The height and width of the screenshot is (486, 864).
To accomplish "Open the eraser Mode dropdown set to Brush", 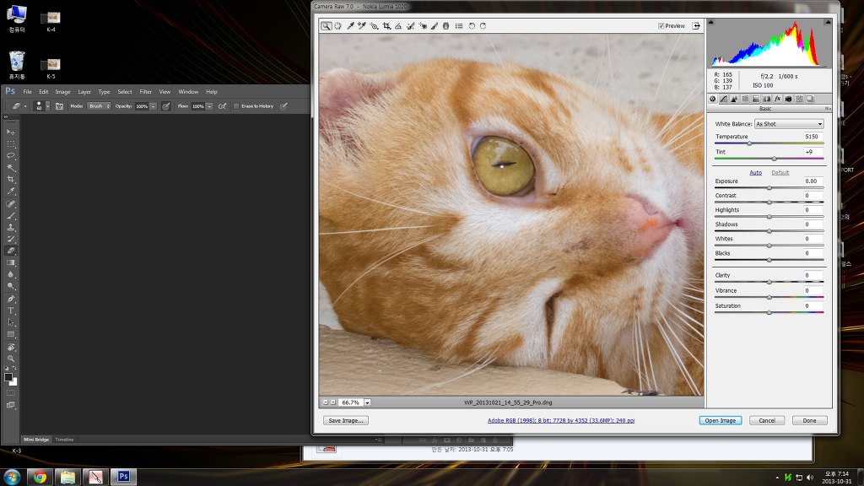I will tap(100, 106).
